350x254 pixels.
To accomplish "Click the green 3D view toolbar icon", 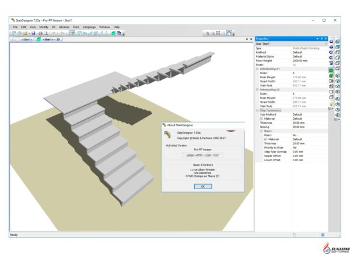I will [113, 33].
